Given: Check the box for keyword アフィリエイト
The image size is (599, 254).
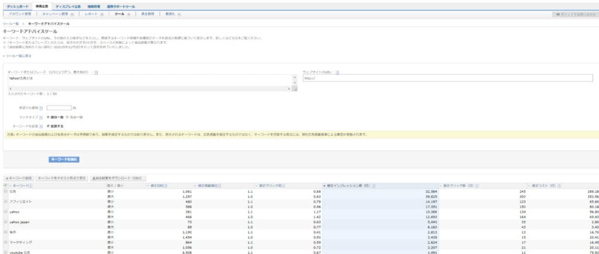Looking at the screenshot, I should (x=5, y=201).
